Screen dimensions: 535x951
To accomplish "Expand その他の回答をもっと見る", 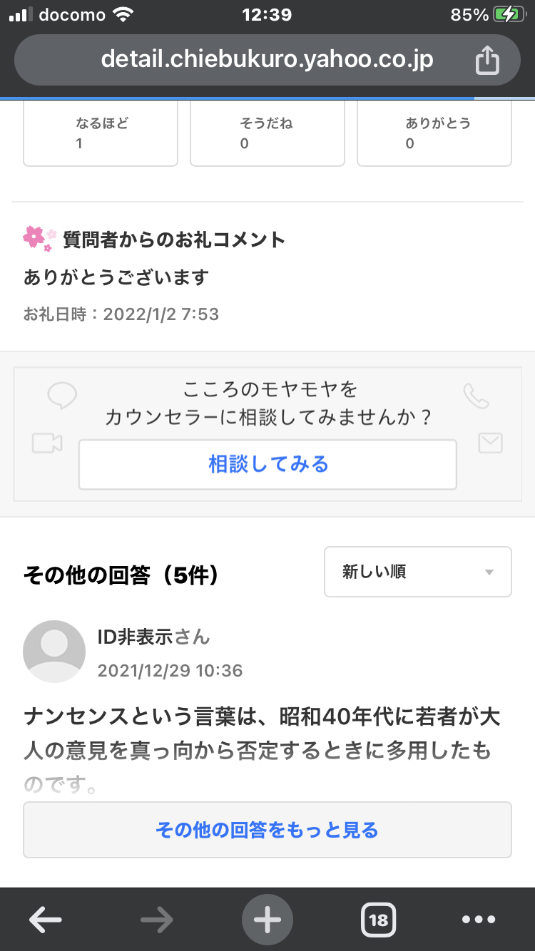I will (x=267, y=830).
